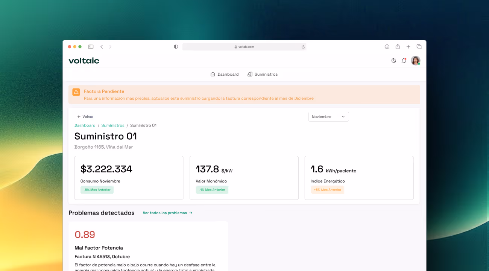The width and height of the screenshot is (489, 271).
Task: Go back with browser back arrow
Action: pos(102,47)
